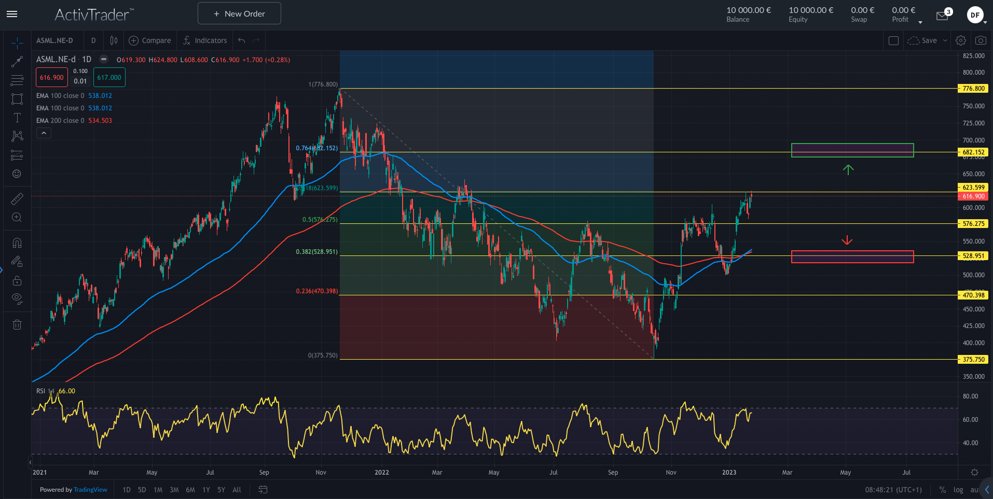Open candlestick chart style selector
Image resolution: width=993 pixels, height=499 pixels.
click(x=114, y=40)
